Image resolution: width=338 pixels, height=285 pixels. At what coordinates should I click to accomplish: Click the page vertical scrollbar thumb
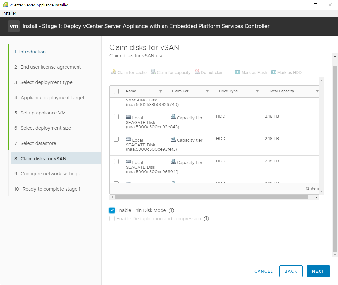pyautogui.click(x=335, y=159)
